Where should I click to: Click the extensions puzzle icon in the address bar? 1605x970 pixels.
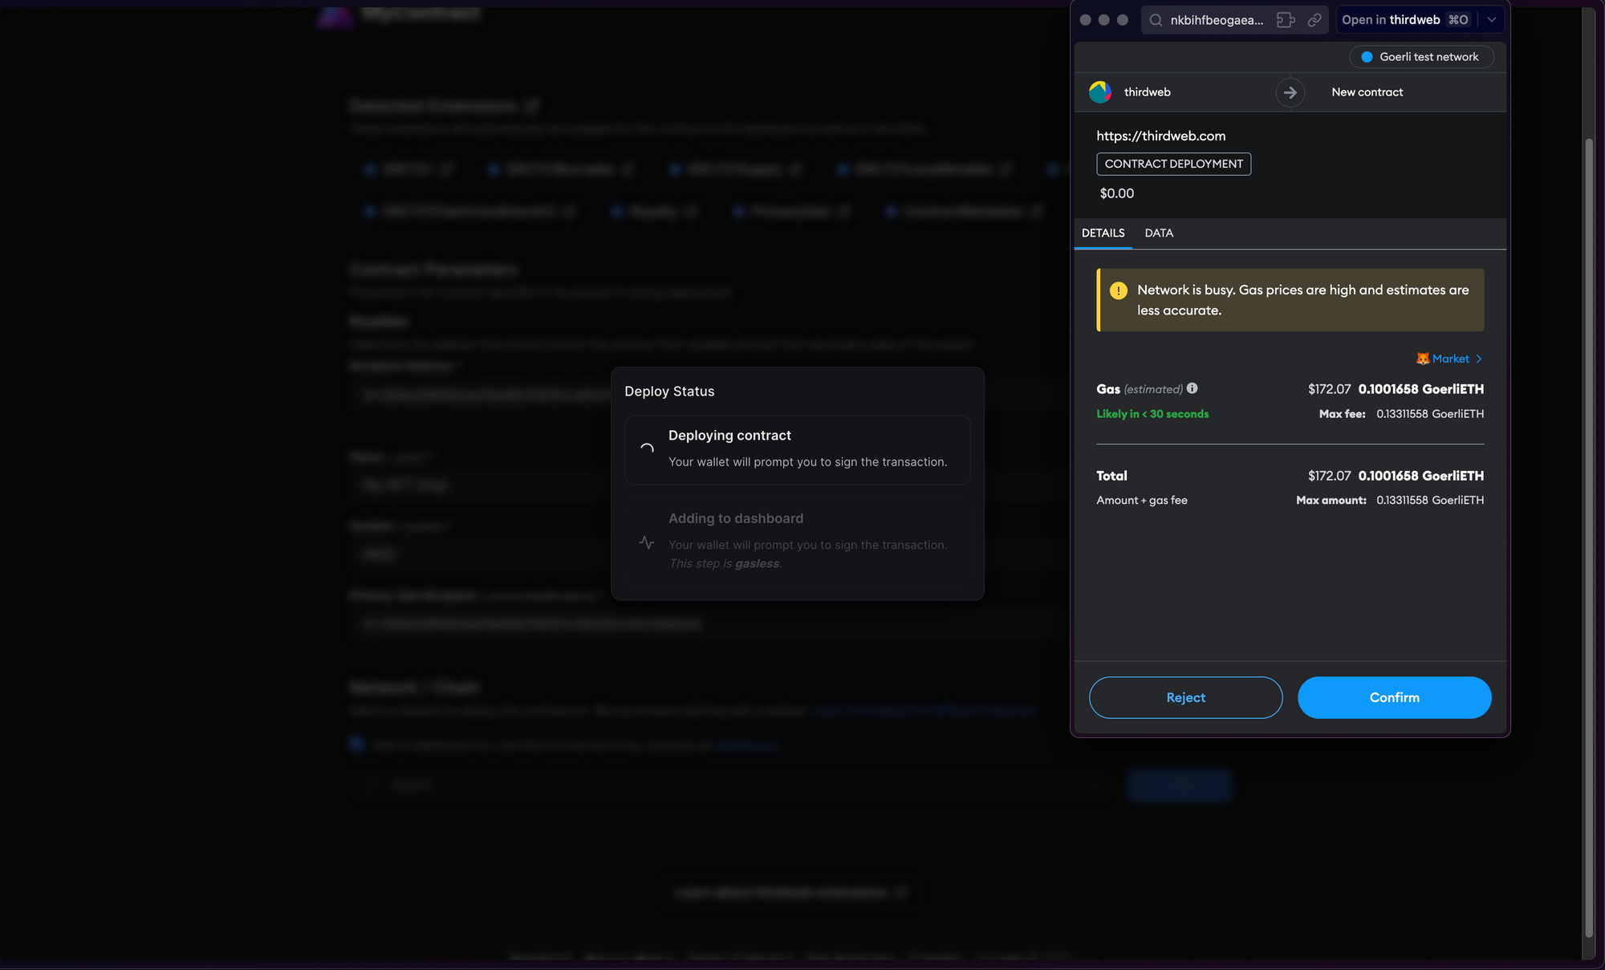click(x=1286, y=19)
